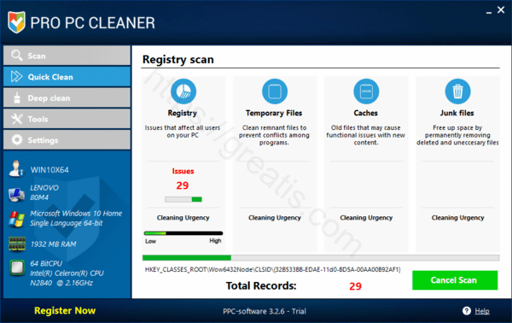Click the Windows logo icon in system info

[16, 219]
